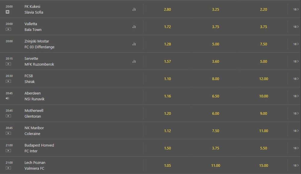301x174 pixels.
Task: Expand 18 more markets for Motherwell match
Action: tap(296, 113)
